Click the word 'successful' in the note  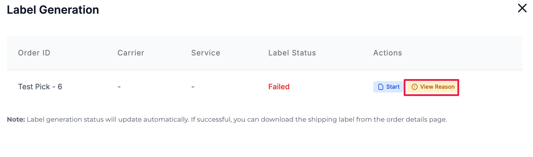tap(214, 119)
